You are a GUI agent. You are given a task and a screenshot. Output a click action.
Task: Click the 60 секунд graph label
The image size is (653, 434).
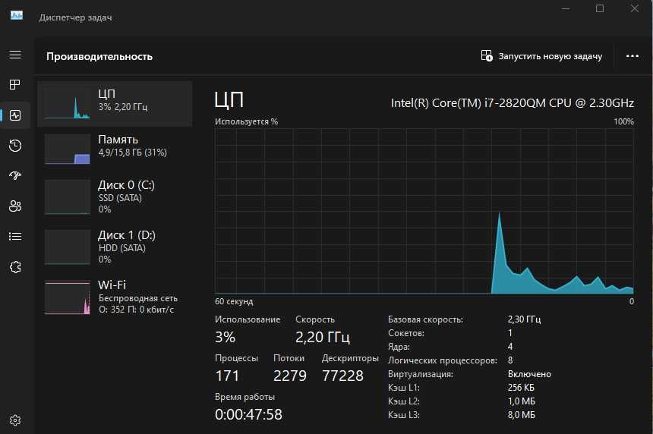coord(234,301)
